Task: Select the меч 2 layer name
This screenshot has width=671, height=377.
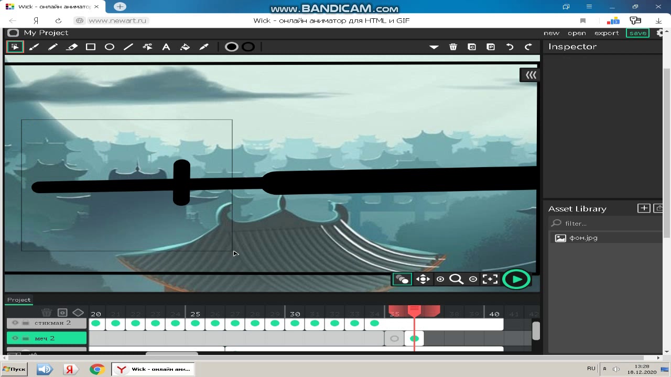Action: point(45,338)
